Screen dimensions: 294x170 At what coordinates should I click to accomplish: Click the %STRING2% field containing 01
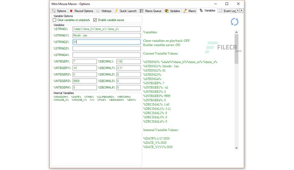click(107, 42)
